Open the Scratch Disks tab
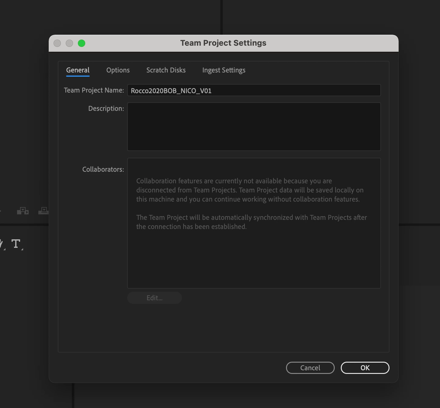This screenshot has width=440, height=408. [x=166, y=70]
